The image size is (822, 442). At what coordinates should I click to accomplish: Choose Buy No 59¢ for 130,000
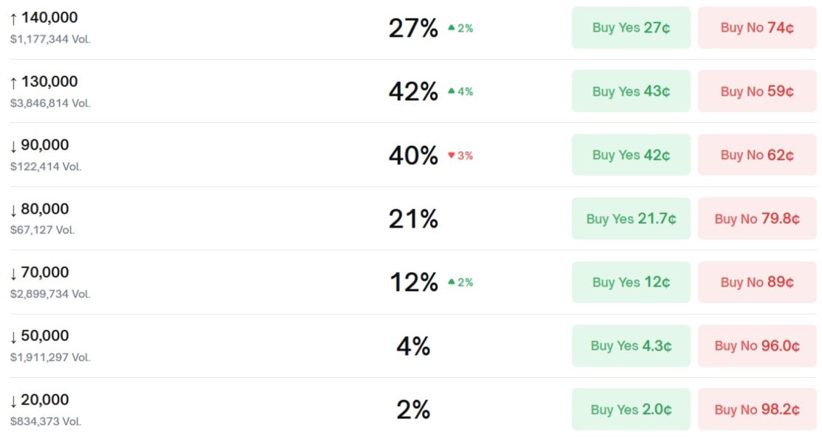(x=757, y=91)
